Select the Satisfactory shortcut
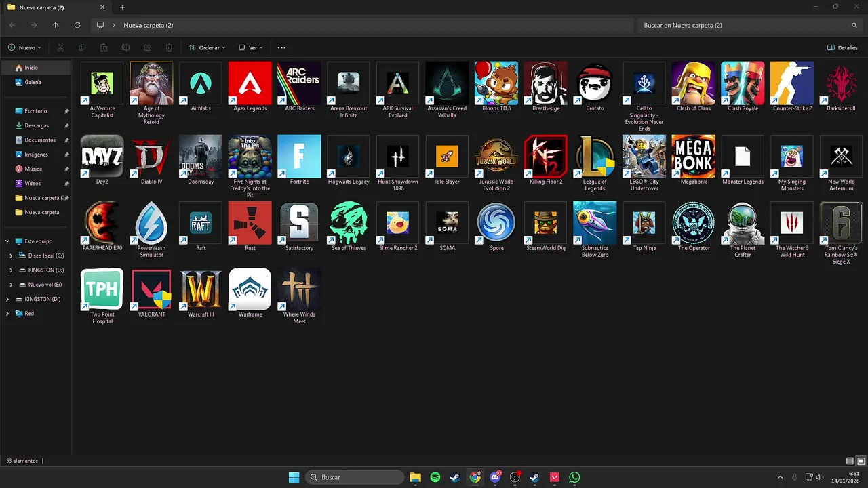The image size is (868, 488). point(299,223)
